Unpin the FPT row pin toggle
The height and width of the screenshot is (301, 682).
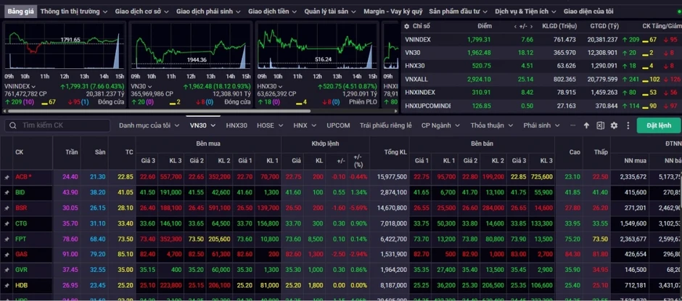click(7, 239)
